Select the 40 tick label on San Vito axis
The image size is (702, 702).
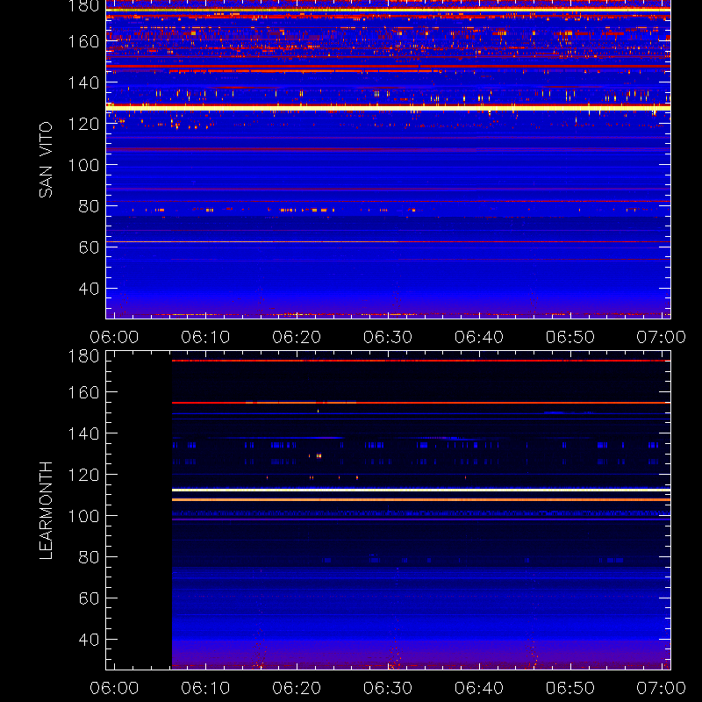[x=89, y=289]
